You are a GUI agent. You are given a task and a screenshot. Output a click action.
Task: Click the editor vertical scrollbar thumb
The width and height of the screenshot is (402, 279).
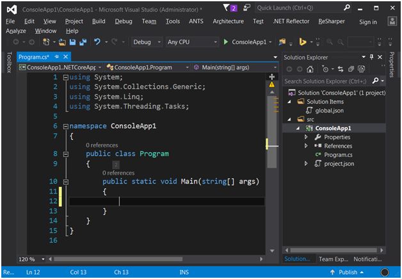point(272,132)
